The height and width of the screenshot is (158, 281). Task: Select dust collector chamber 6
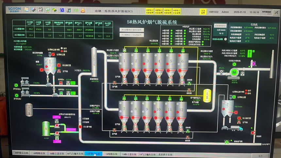(182, 62)
